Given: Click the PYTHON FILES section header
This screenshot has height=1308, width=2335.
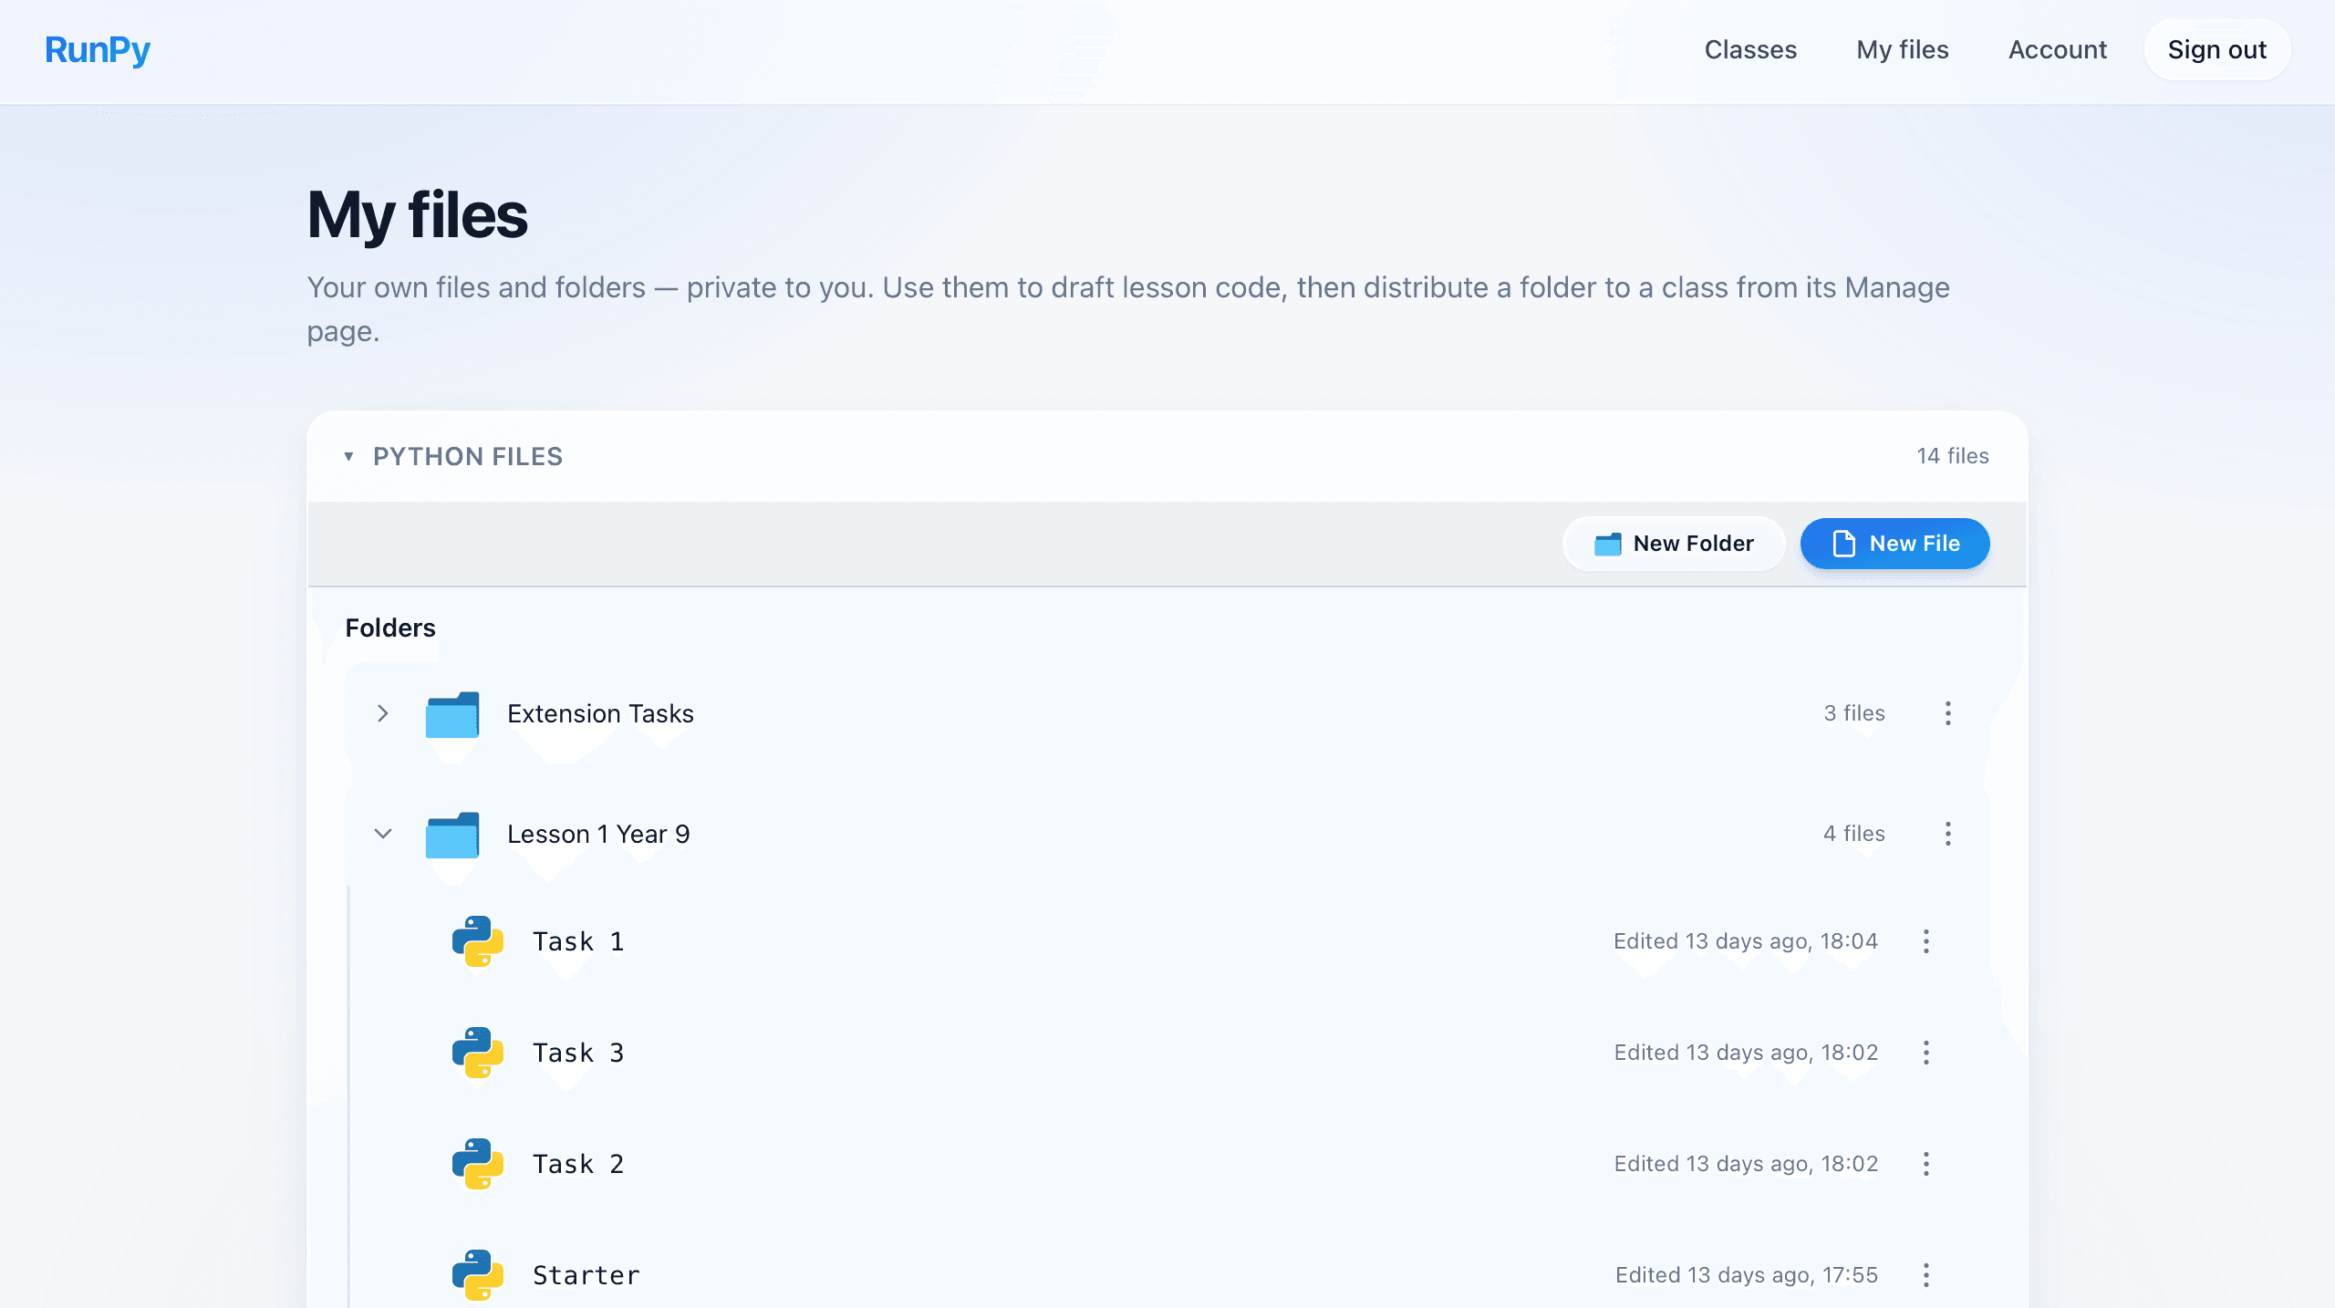Looking at the screenshot, I should pos(468,456).
